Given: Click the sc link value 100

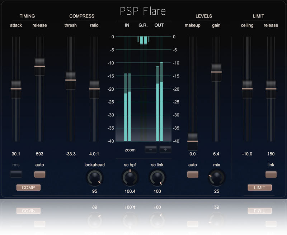Looking at the screenshot, I should [157, 191].
